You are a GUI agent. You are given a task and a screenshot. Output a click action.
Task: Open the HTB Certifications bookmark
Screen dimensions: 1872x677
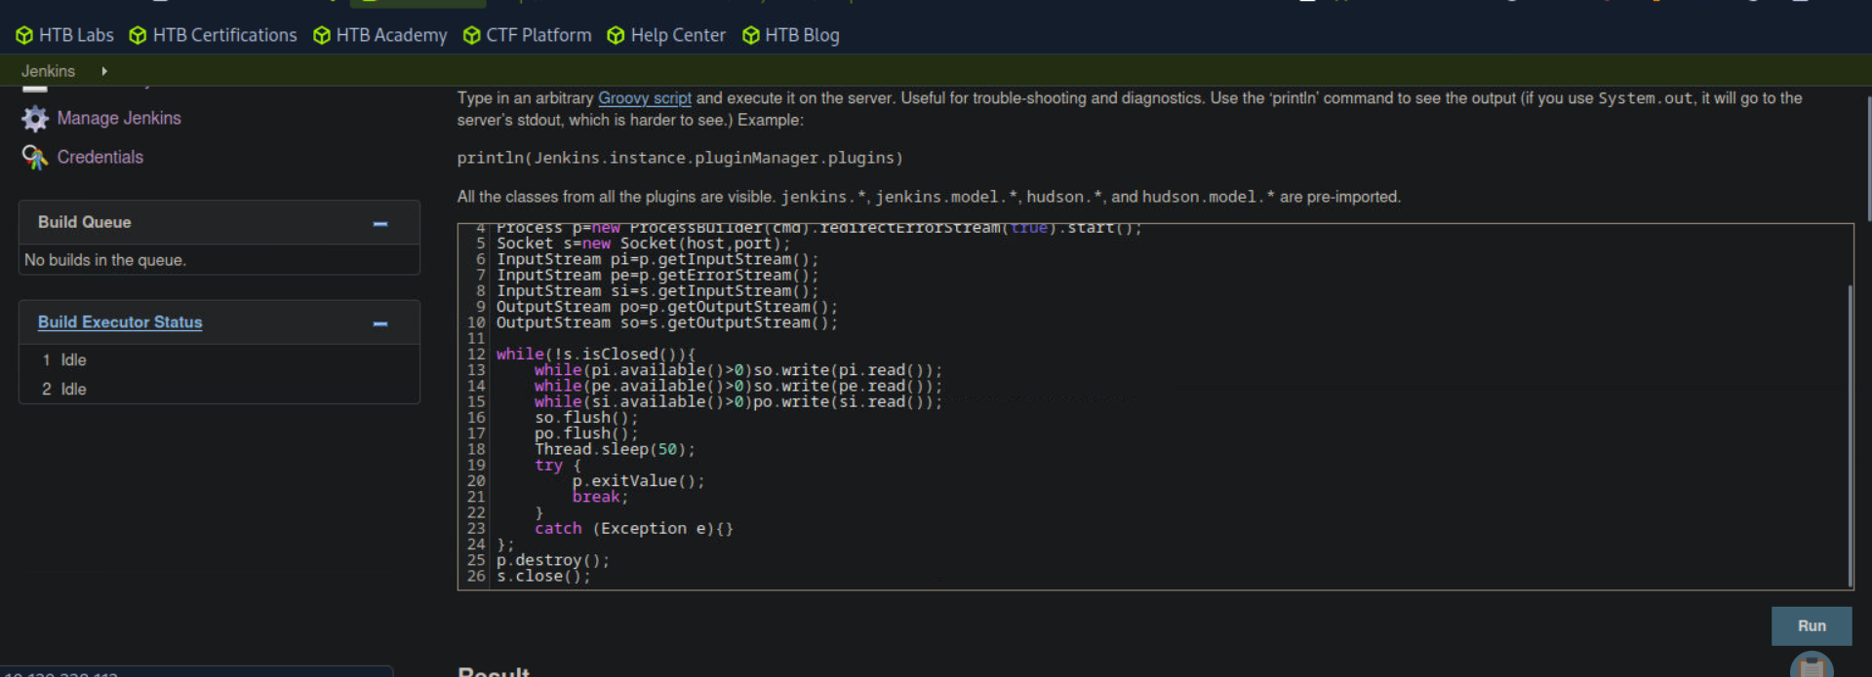pyautogui.click(x=213, y=35)
